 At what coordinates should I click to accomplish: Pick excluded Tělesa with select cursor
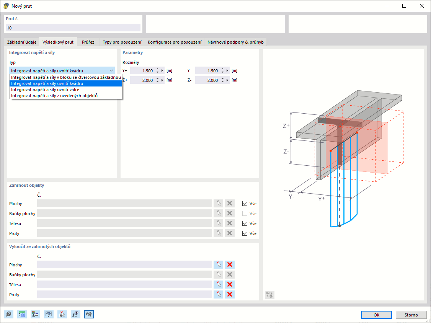tap(219, 284)
